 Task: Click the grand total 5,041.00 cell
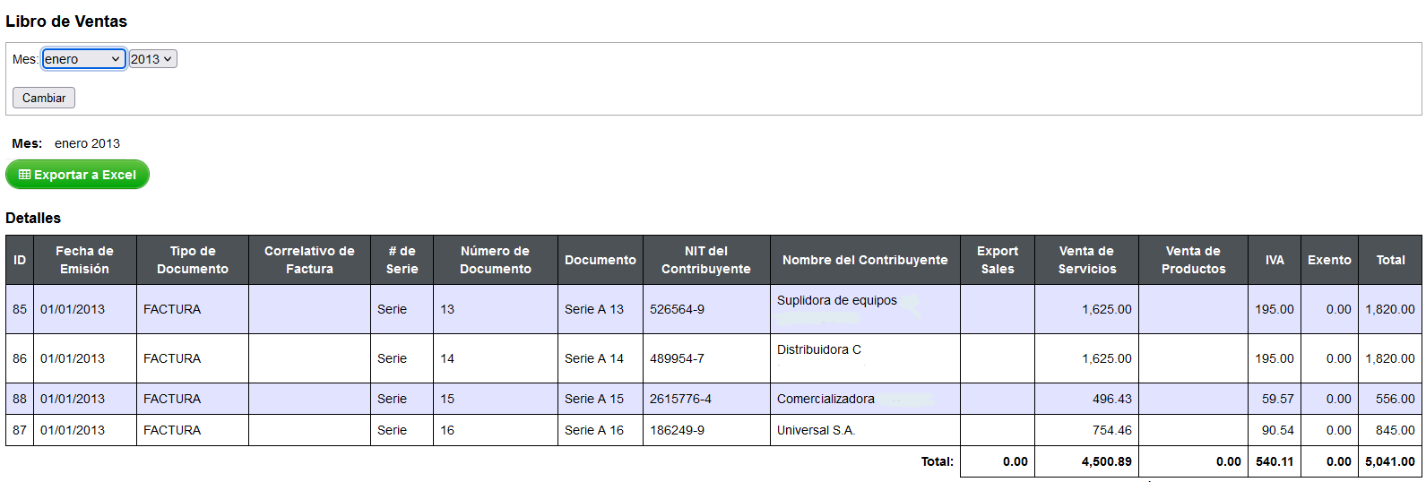tap(1390, 461)
